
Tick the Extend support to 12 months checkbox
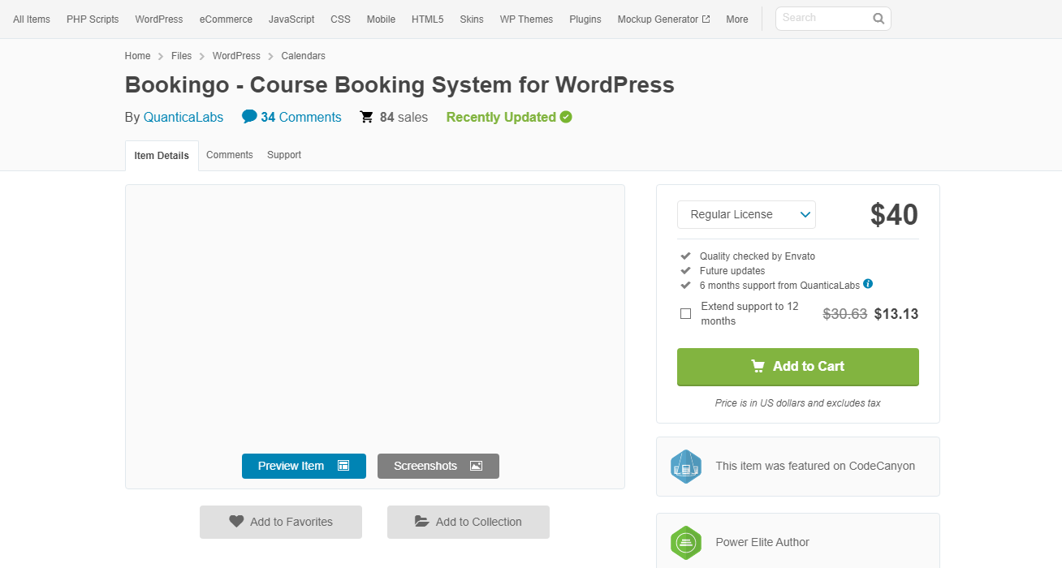685,314
